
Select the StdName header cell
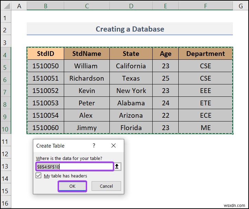(x=87, y=54)
